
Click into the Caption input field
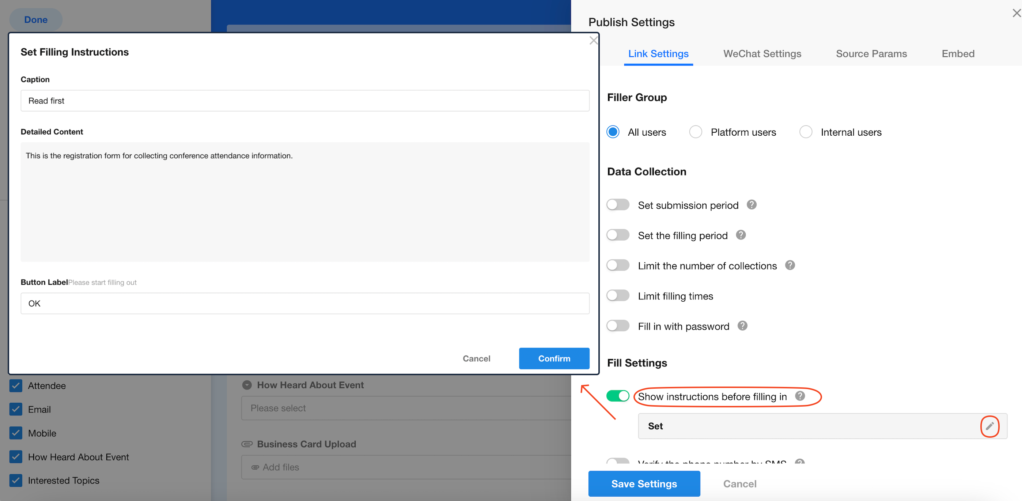pyautogui.click(x=305, y=101)
